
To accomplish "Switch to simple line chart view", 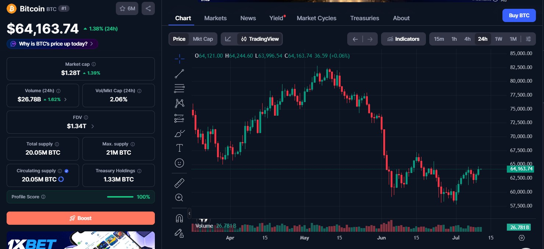I will point(228,39).
